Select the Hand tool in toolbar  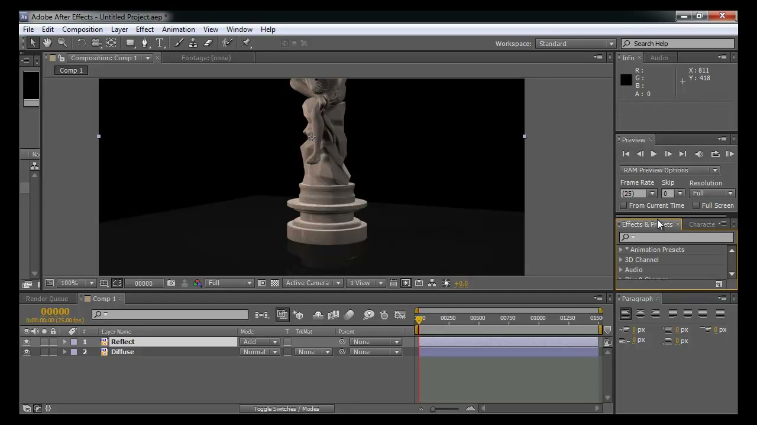pos(47,43)
